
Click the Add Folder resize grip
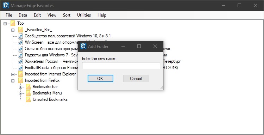click(x=161, y=88)
